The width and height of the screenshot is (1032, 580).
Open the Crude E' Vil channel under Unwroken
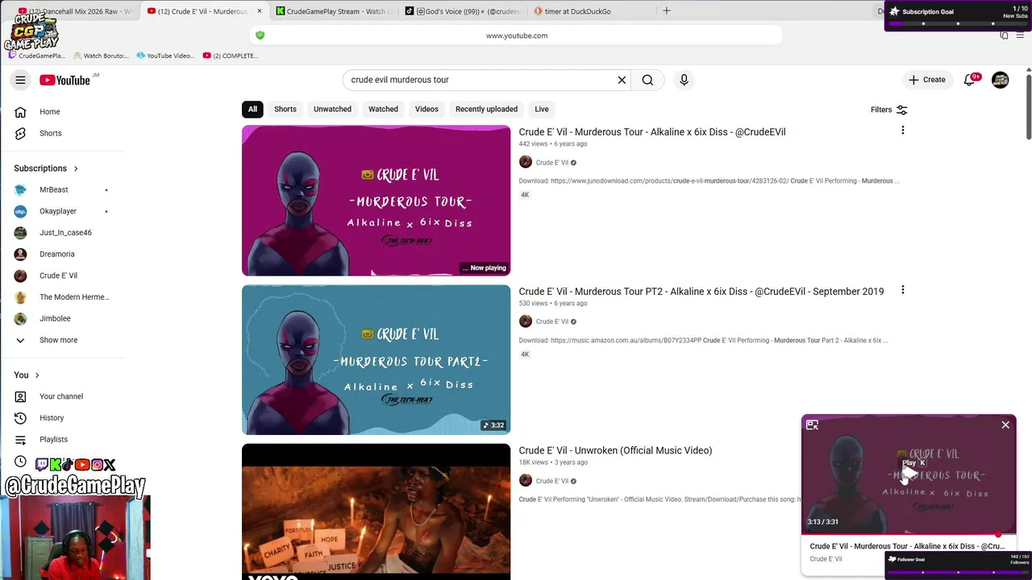point(551,481)
